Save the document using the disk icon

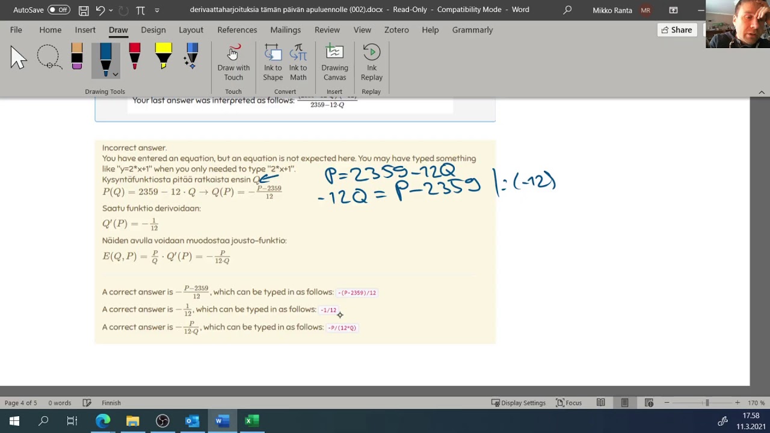[84, 10]
